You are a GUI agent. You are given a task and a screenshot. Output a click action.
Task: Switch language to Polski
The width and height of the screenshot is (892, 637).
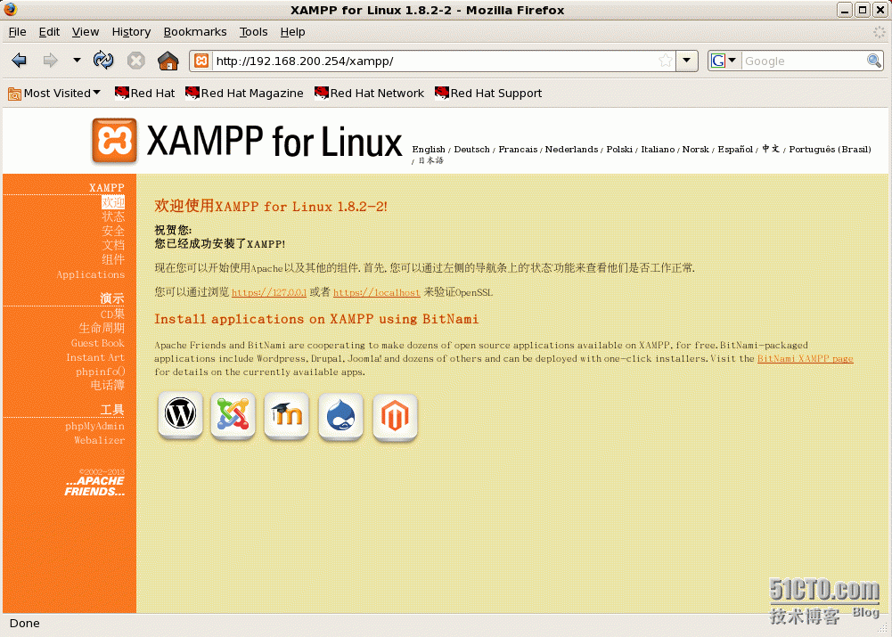pos(619,149)
